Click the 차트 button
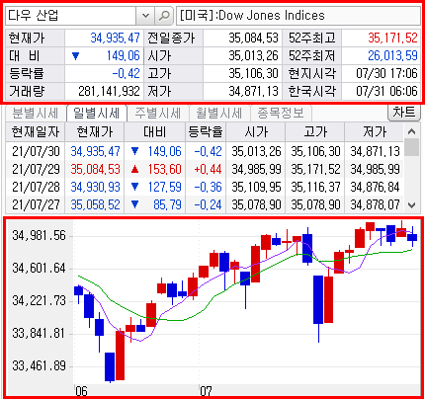The width and height of the screenshot is (425, 399). click(404, 113)
